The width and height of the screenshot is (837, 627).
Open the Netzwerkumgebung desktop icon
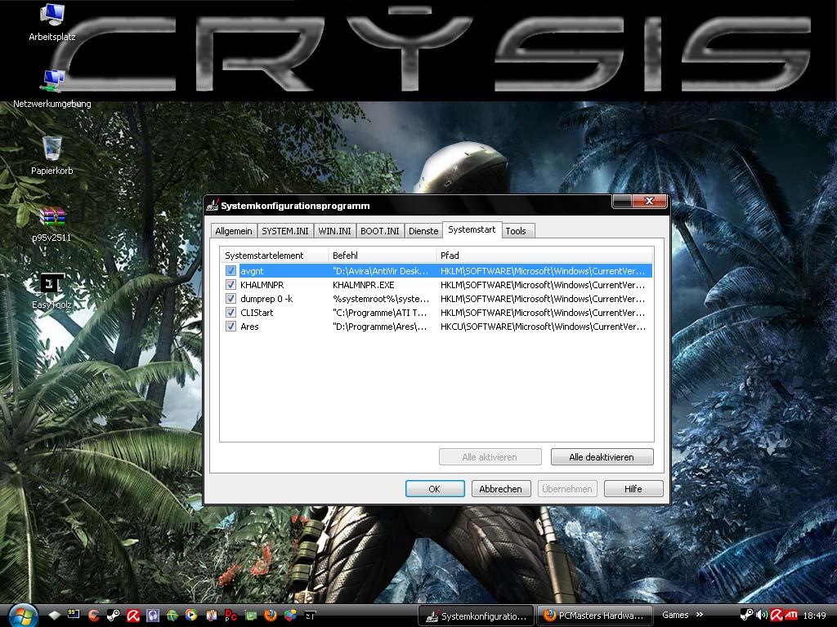pyautogui.click(x=52, y=82)
